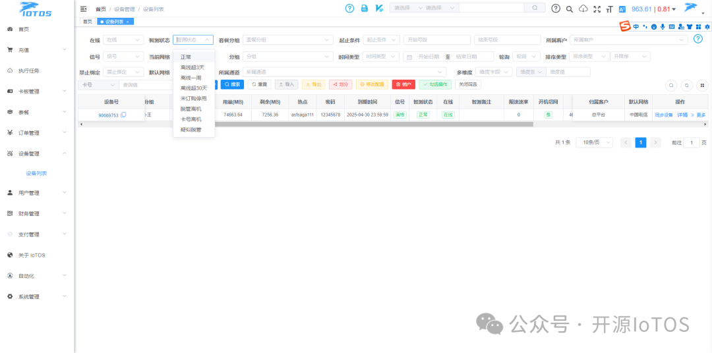Click the 修改配置 button
Viewport: 712px width, 353px height.
point(372,84)
